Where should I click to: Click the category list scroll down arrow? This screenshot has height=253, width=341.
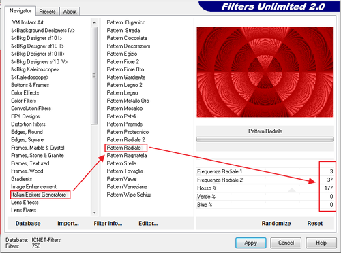coord(94,212)
